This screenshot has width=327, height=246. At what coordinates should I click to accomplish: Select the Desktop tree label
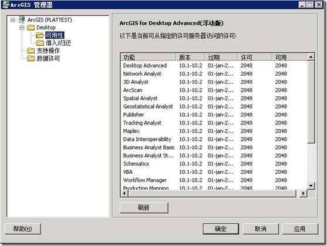pos(46,28)
